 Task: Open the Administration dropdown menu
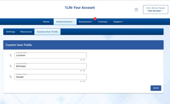click(65, 22)
